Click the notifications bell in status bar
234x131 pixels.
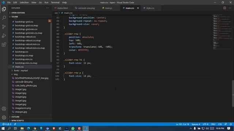(231, 124)
